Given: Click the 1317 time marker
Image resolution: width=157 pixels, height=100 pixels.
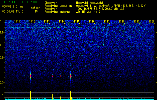Looking at the screenshot, I should (x=107, y=21).
